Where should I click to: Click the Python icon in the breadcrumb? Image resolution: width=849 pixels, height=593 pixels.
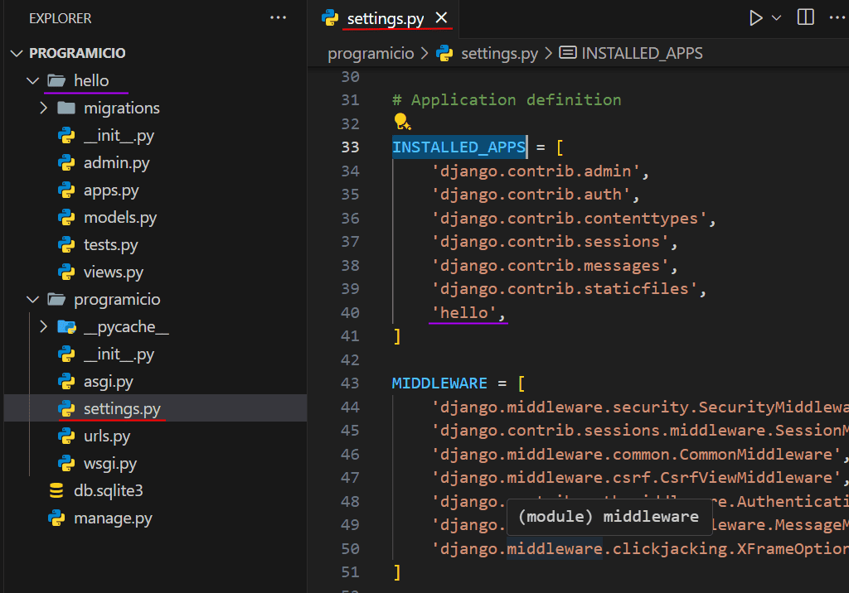click(x=444, y=53)
